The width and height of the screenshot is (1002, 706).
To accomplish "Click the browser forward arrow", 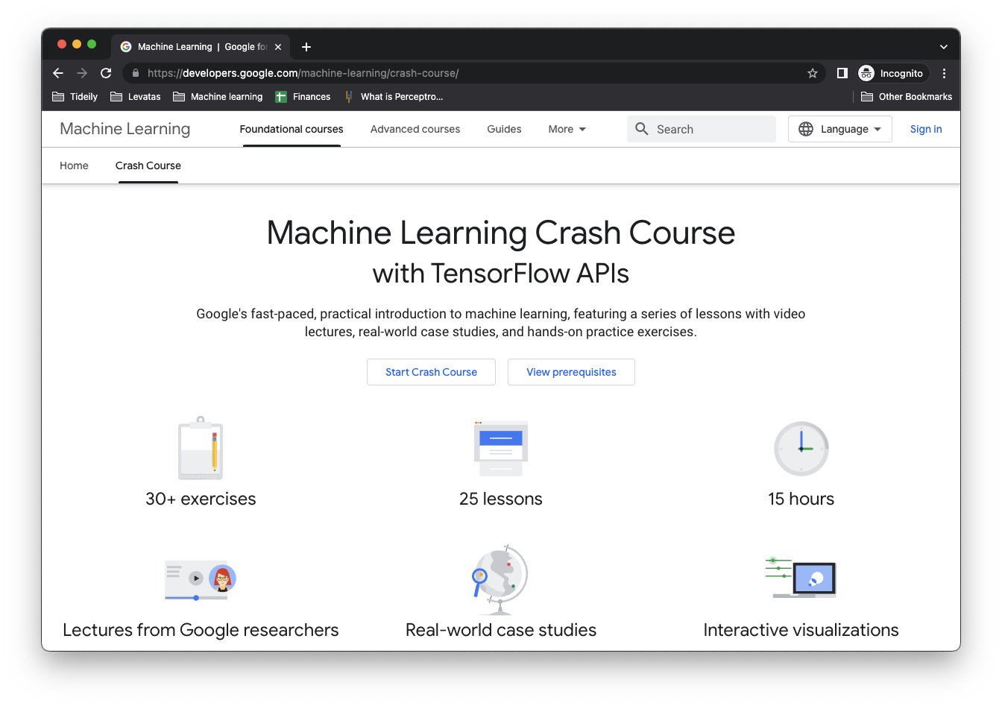I will [x=82, y=73].
